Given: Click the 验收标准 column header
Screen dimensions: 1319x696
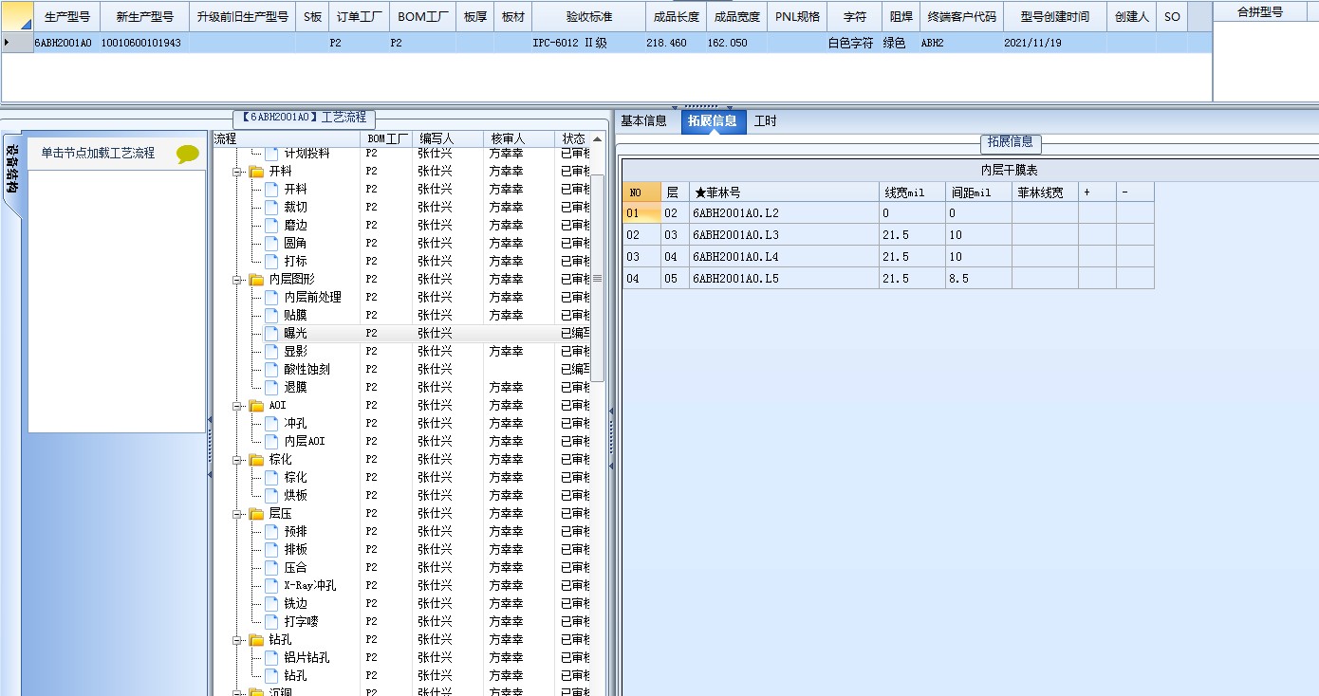Looking at the screenshot, I should point(589,17).
